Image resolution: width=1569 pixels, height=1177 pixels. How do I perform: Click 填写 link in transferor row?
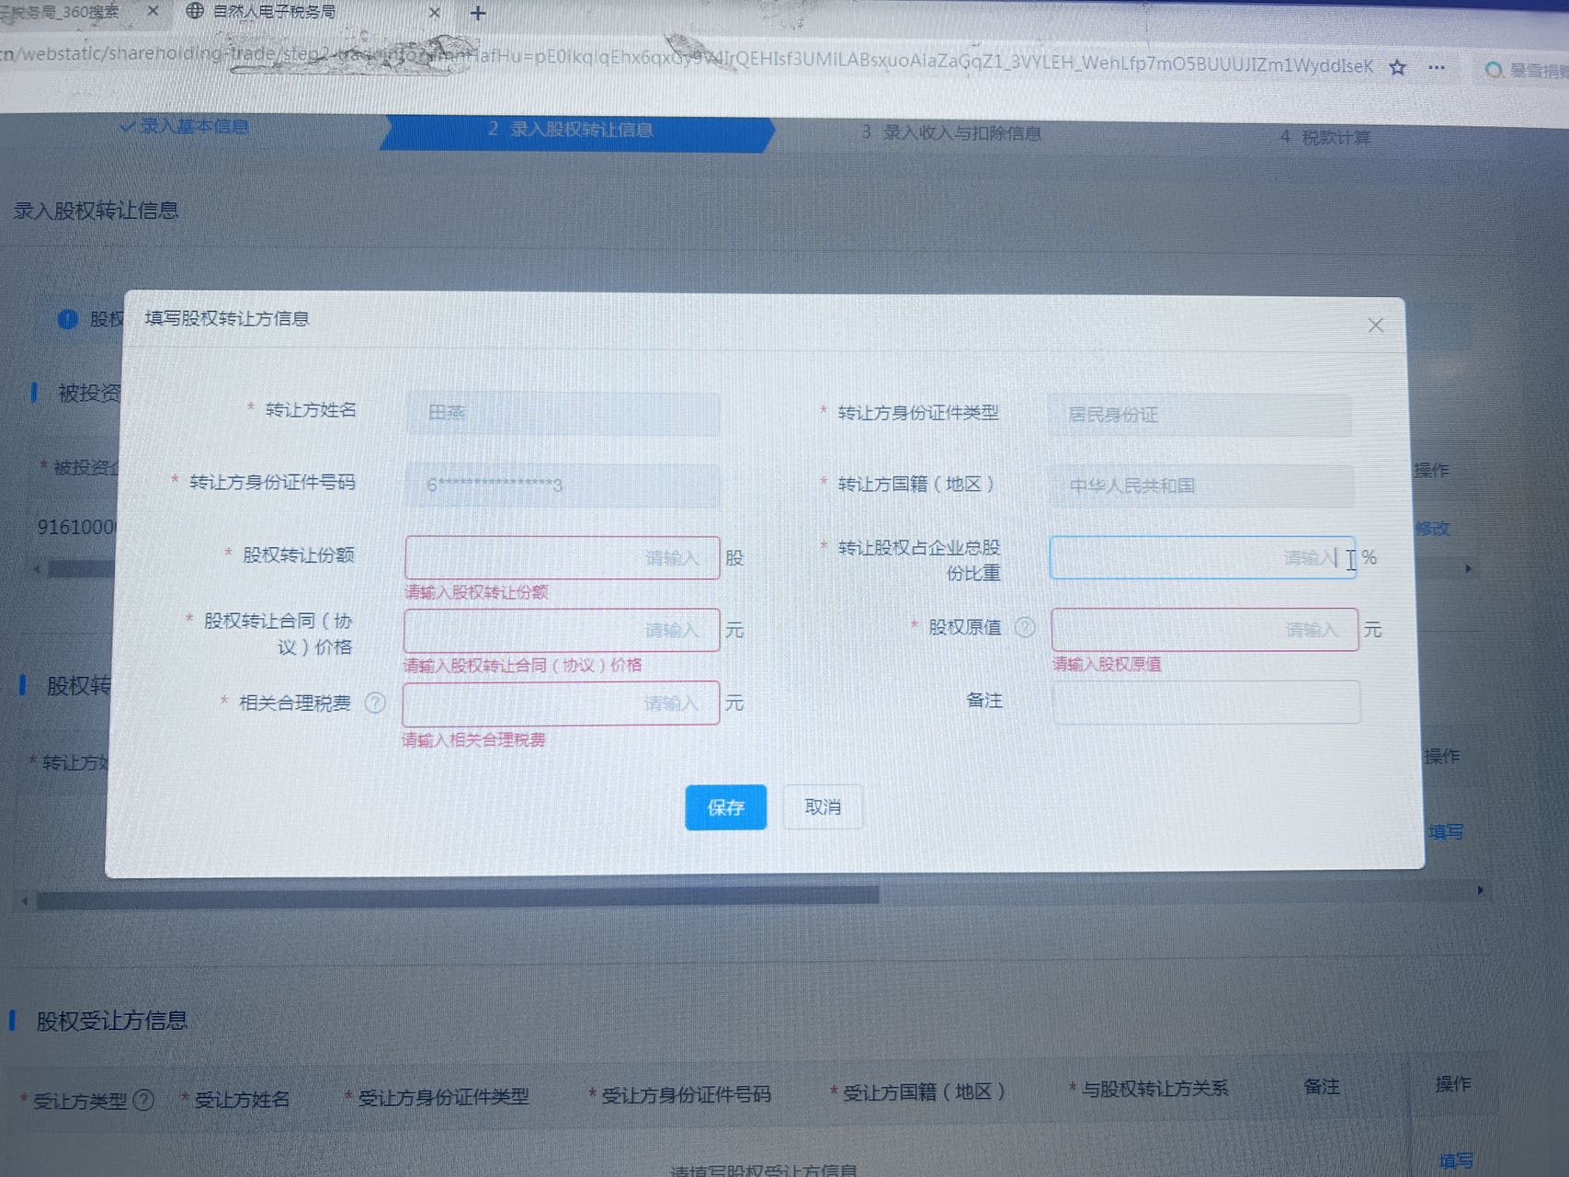pos(1445,832)
